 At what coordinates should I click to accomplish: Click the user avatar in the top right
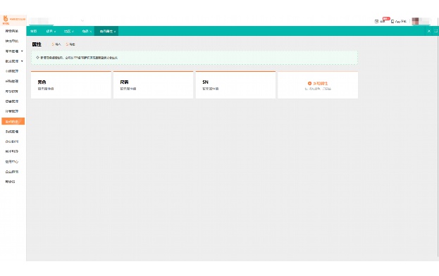click(x=416, y=21)
